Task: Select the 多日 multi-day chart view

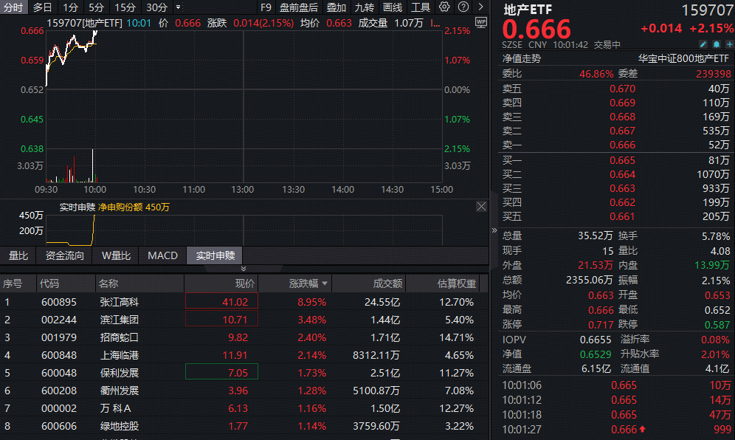Action: [42, 7]
